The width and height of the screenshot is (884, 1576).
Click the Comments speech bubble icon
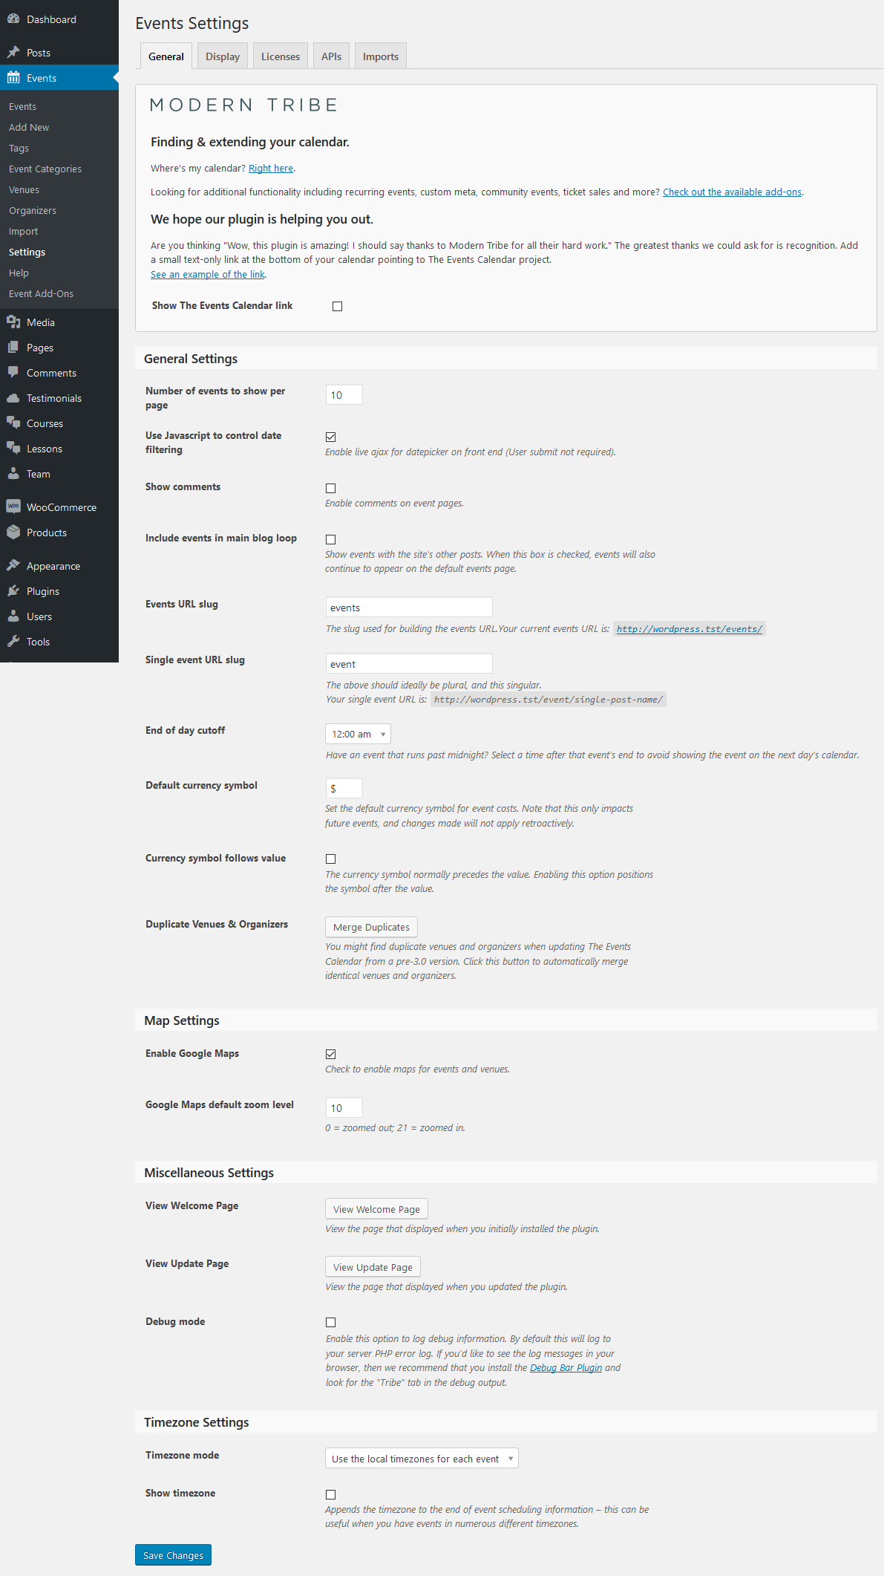(13, 373)
